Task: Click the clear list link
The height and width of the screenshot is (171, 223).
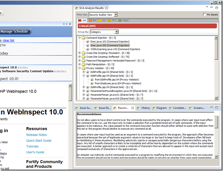Action: point(9,40)
